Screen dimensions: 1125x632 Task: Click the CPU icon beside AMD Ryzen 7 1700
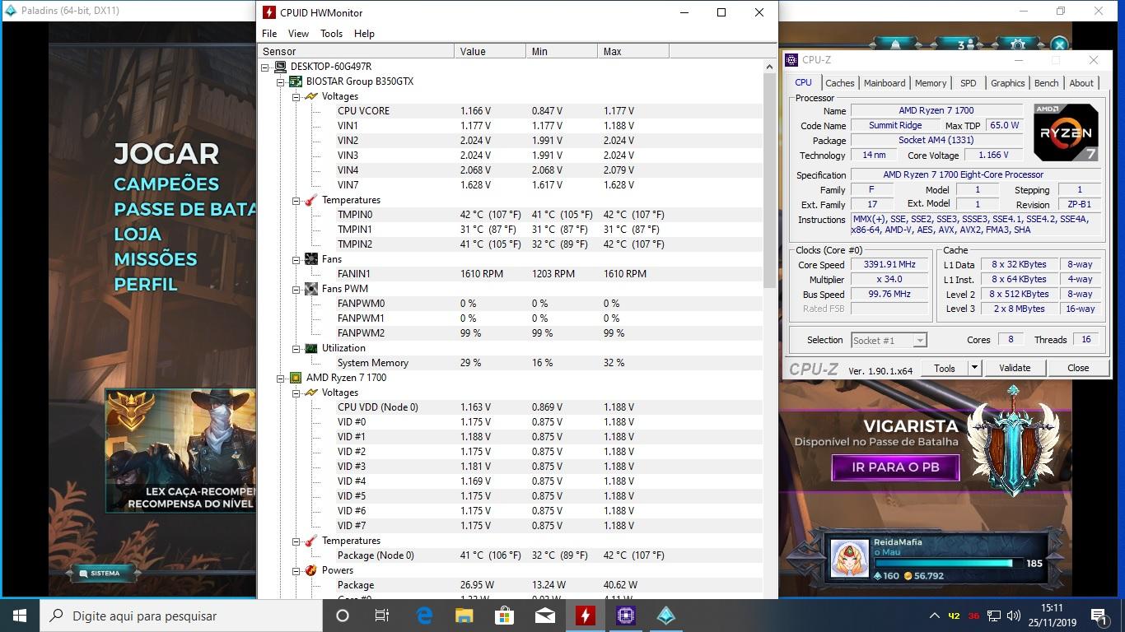point(296,378)
